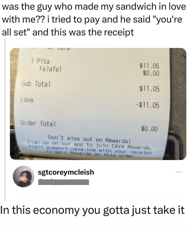The image size is (187, 232).
Task: Click the 'Falafel' item text
Action: pyautogui.click(x=50, y=69)
